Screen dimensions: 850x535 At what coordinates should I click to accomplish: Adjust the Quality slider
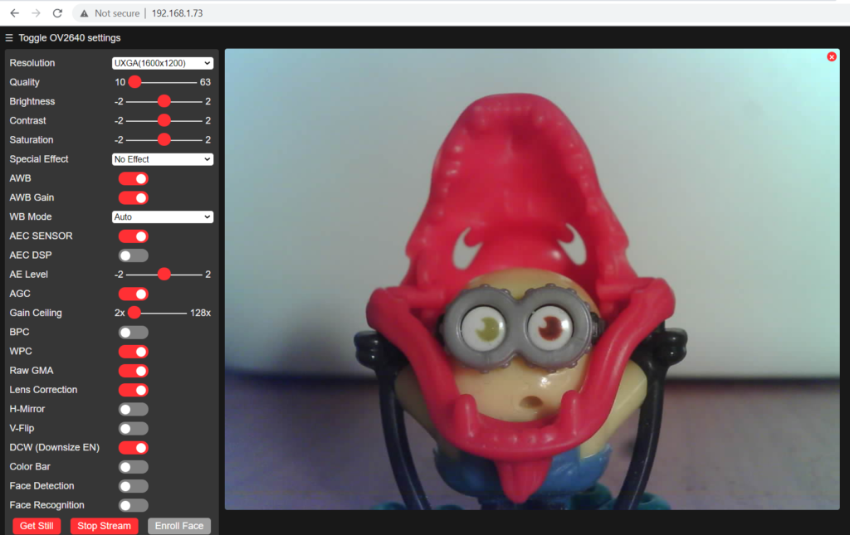click(x=162, y=82)
